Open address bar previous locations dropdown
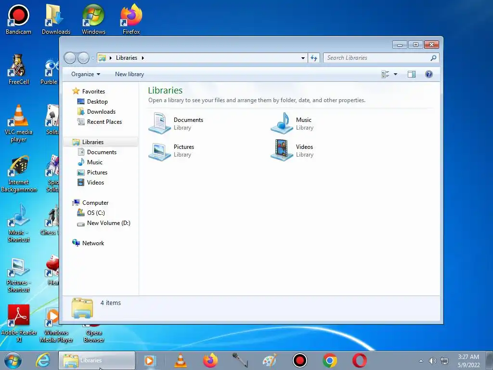Viewport: 493px width, 370px height. click(x=303, y=58)
